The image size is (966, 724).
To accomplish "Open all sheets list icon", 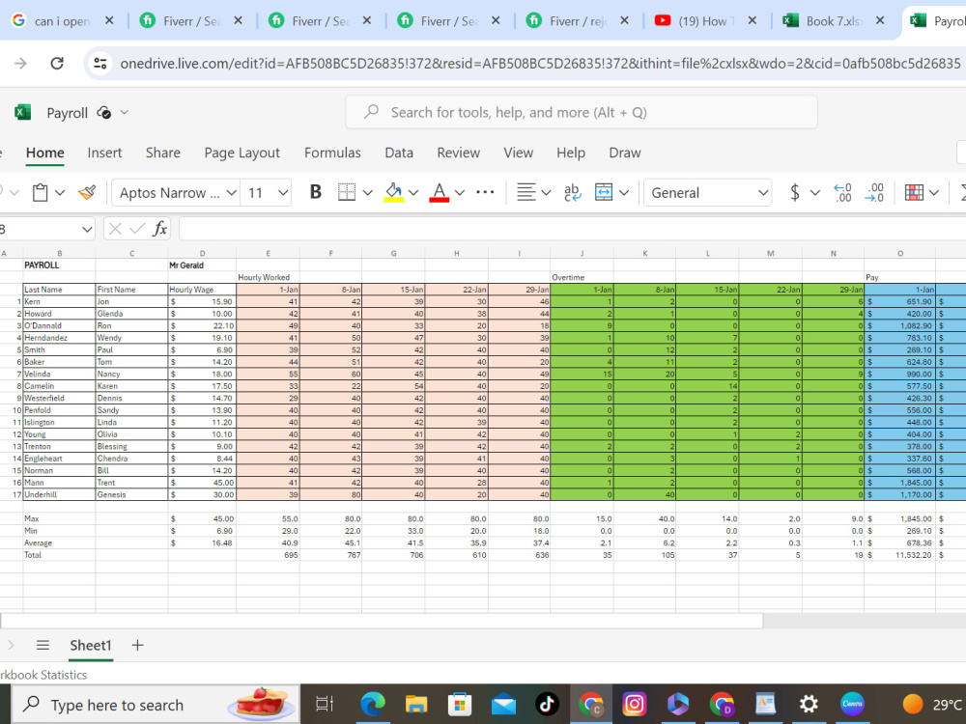I will 43,645.
